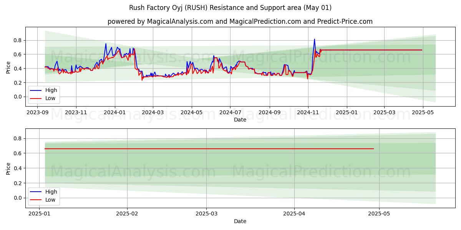
Task: Click the price spike peak near 2024-11 in top chart
Action: click(314, 39)
